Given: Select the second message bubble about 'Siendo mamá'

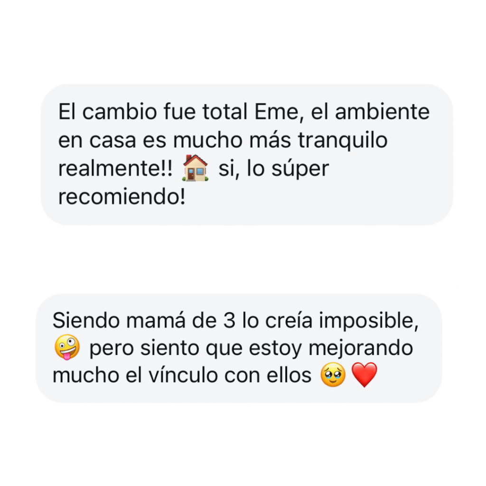Looking at the screenshot, I should (x=239, y=348).
